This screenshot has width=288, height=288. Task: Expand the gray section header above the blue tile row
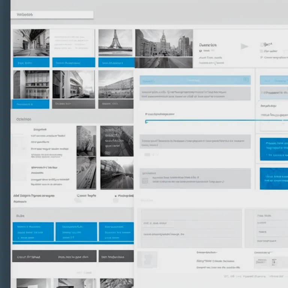72,215
